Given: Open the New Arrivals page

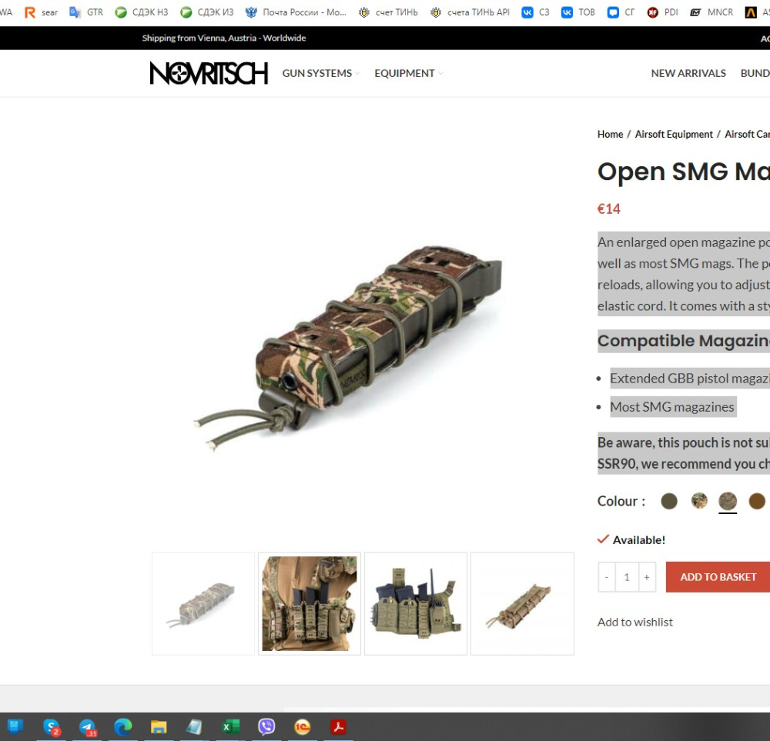Looking at the screenshot, I should 688,73.
